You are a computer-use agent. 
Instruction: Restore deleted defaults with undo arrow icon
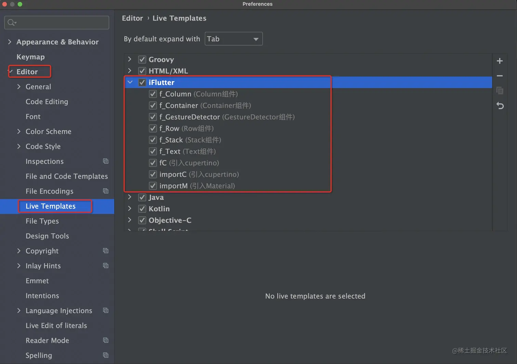coord(500,106)
